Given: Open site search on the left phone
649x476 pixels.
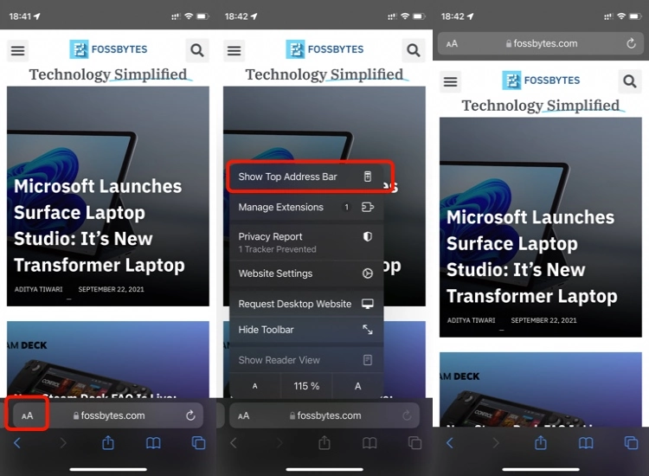Looking at the screenshot, I should 197,50.
